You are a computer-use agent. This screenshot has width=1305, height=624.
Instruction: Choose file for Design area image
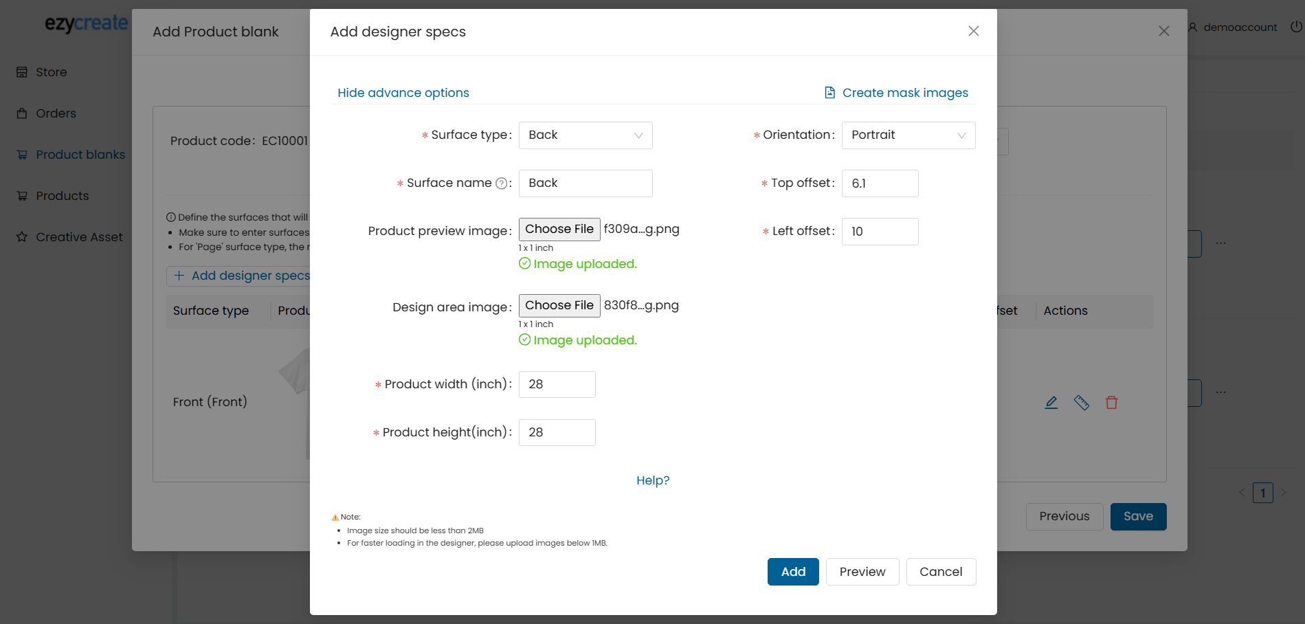(x=559, y=306)
